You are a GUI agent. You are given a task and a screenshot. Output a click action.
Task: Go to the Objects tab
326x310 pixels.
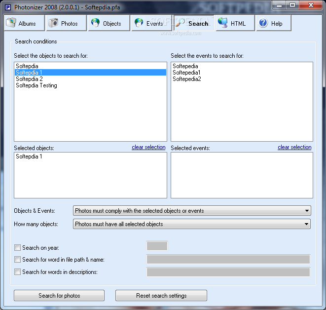pyautogui.click(x=109, y=23)
